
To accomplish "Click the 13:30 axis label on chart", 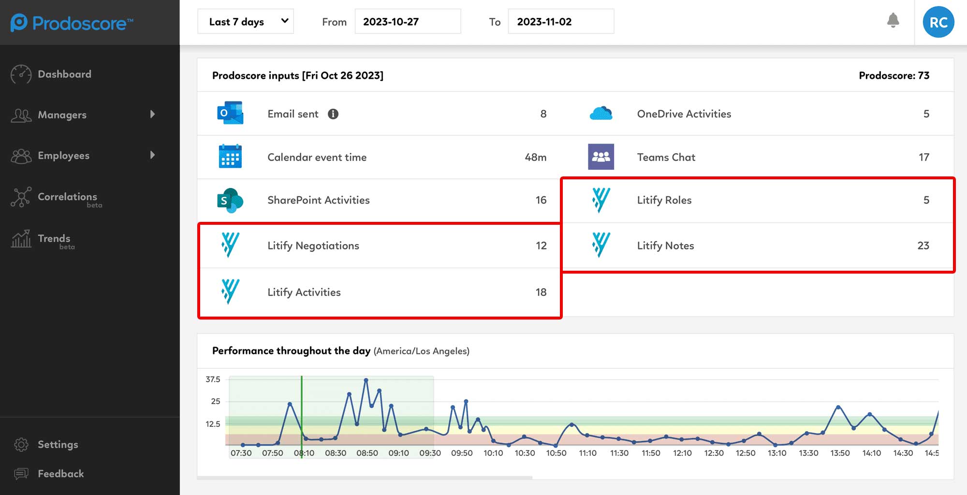I will click(x=808, y=453).
